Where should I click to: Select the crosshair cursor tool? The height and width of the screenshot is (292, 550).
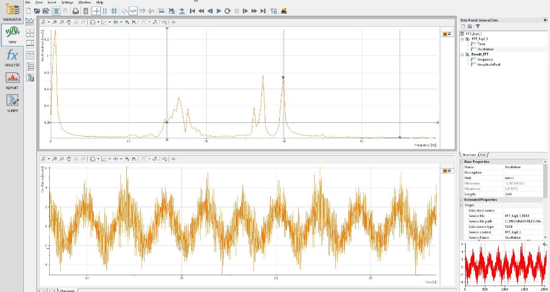96,11
